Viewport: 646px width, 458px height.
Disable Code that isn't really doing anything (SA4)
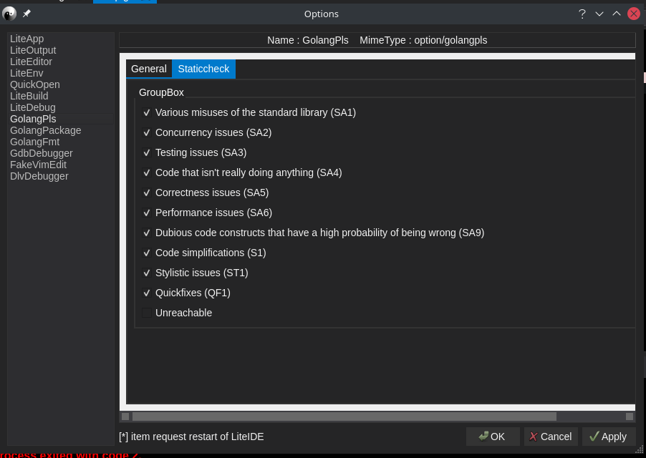click(147, 172)
